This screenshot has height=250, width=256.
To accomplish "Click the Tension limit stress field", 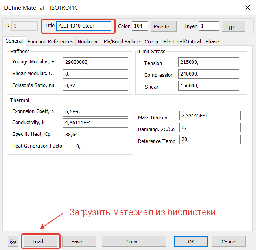I will click(209, 62).
